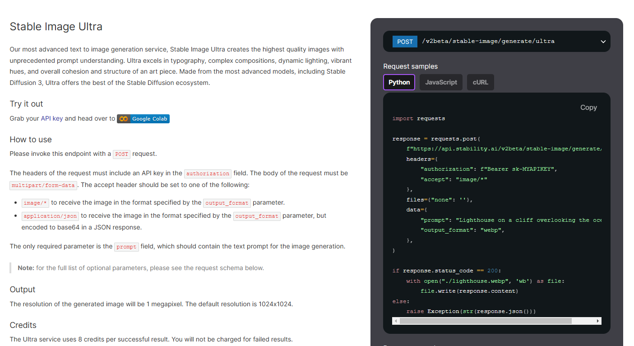Screen dimensions: 634x346
Task: Copy the Python code sample
Action: 588,108
